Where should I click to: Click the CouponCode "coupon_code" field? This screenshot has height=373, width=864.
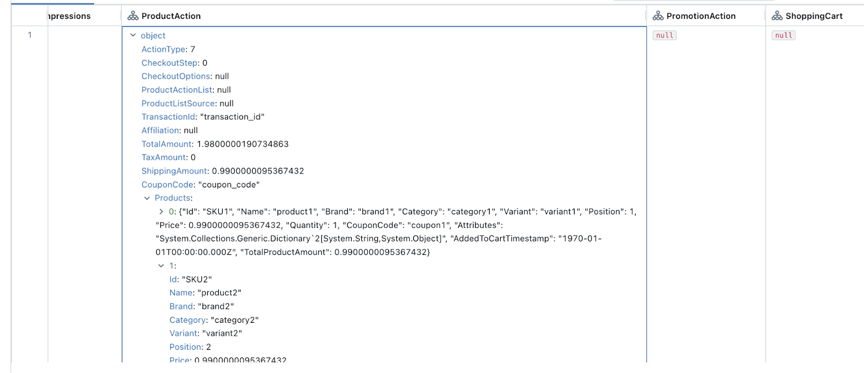point(201,185)
